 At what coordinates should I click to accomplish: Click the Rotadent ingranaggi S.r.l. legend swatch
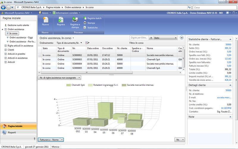[x=90, y=85]
